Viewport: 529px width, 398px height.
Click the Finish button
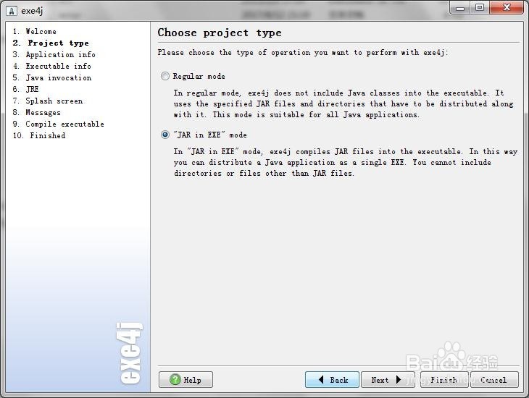[444, 379]
